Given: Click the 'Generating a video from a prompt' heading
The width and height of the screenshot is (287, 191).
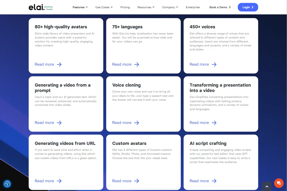Looking at the screenshot, I should coord(63,88).
